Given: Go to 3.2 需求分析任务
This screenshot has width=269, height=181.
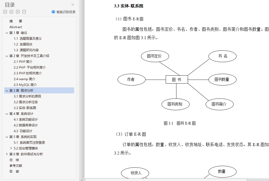Looking at the screenshot, I should (26, 102).
